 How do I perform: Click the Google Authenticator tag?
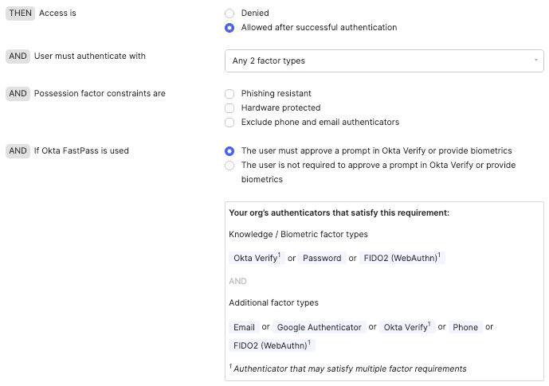click(319, 327)
